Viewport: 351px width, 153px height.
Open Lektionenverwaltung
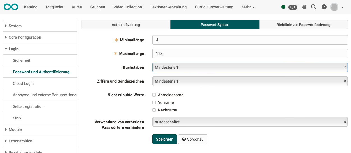[x=168, y=7]
